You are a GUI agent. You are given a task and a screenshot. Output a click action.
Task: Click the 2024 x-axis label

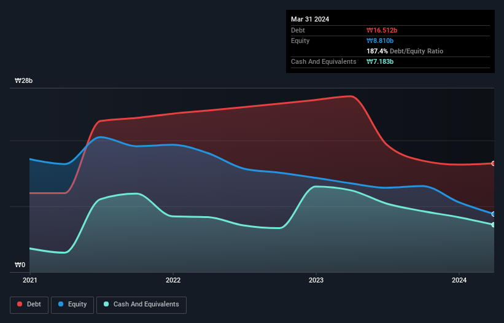click(459, 280)
